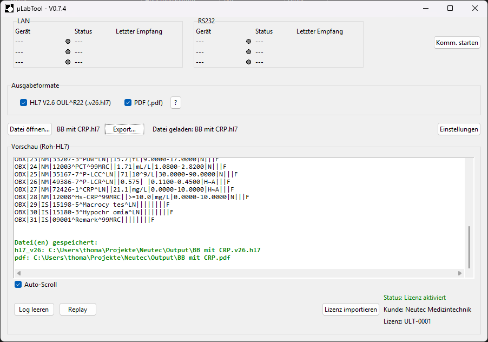Click the loaded file name 'BB mit CRP.hl7'
Viewport: 488px width, 342px height.
78,129
